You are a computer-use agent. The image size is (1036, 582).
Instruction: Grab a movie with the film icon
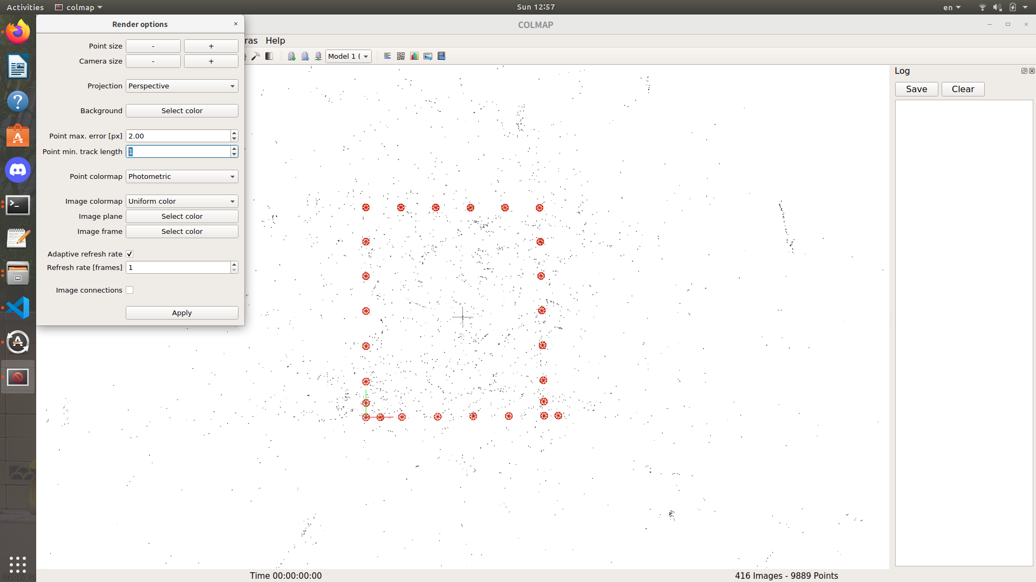point(441,56)
